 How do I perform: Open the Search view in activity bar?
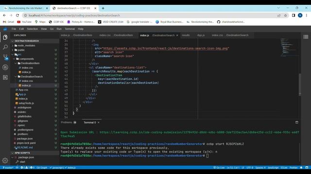(5, 47)
